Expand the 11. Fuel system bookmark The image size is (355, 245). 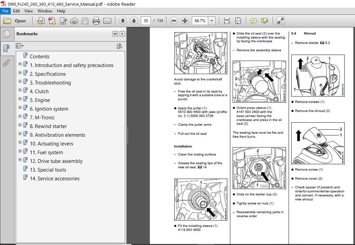click(x=20, y=151)
